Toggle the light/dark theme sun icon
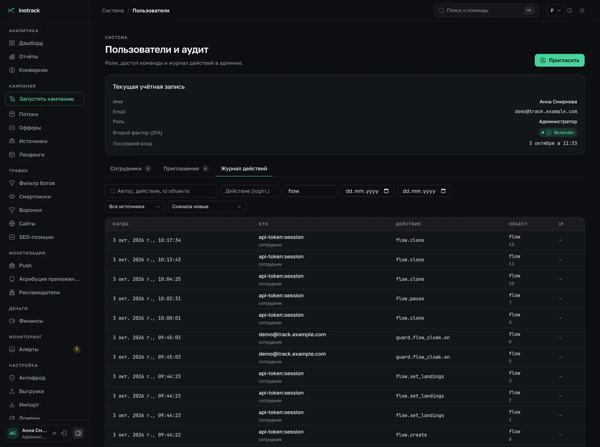Viewport: 600px width, 447px height. pyautogui.click(x=582, y=10)
